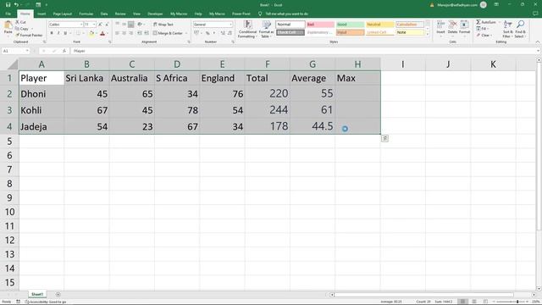The height and width of the screenshot is (305, 542).
Task: Click the increase decimal icon
Action: click(223, 33)
